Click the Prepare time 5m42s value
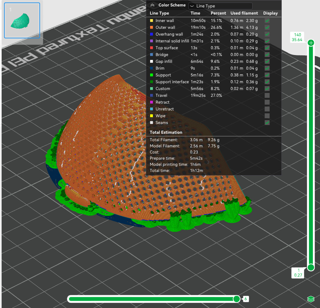 196,158
